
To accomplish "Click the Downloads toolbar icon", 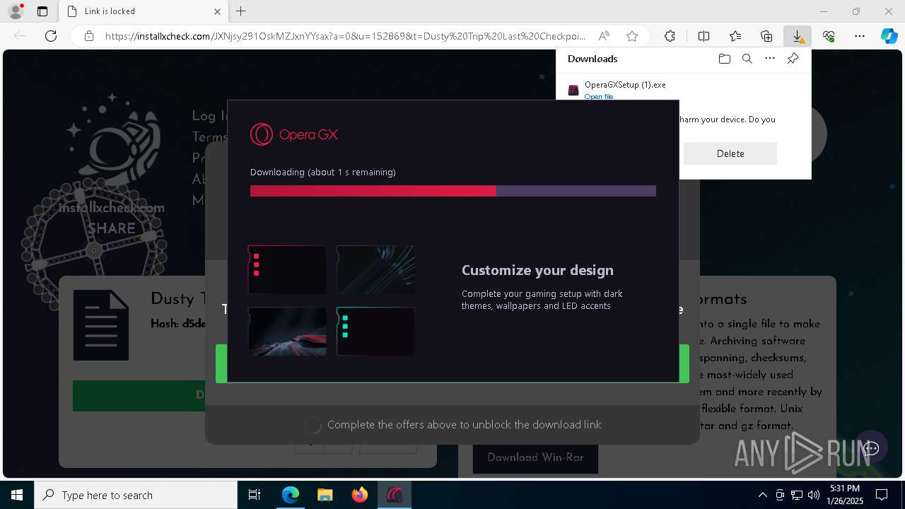I will (798, 36).
